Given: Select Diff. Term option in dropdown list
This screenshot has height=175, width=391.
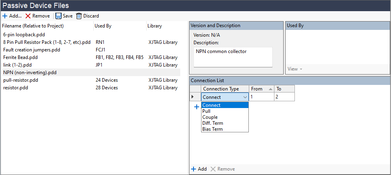Looking at the screenshot, I should click(x=213, y=123).
